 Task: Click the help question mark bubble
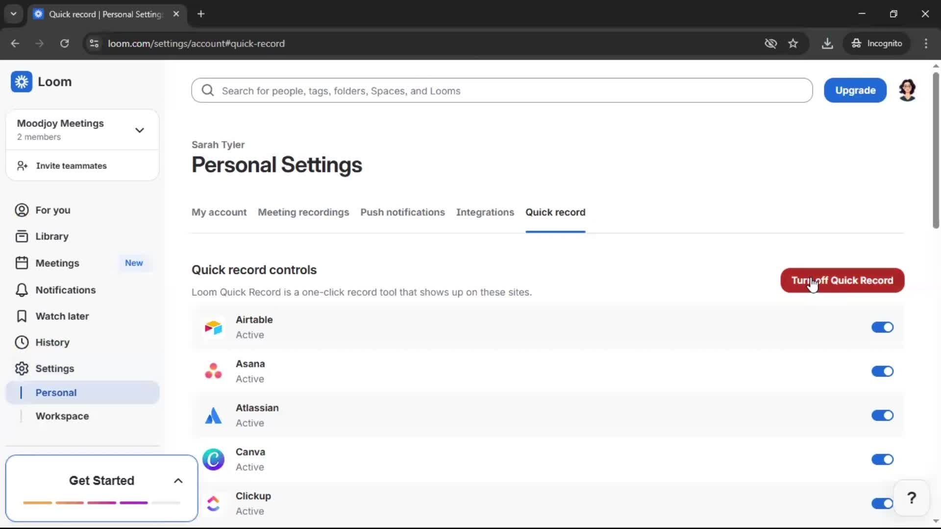pyautogui.click(x=911, y=497)
